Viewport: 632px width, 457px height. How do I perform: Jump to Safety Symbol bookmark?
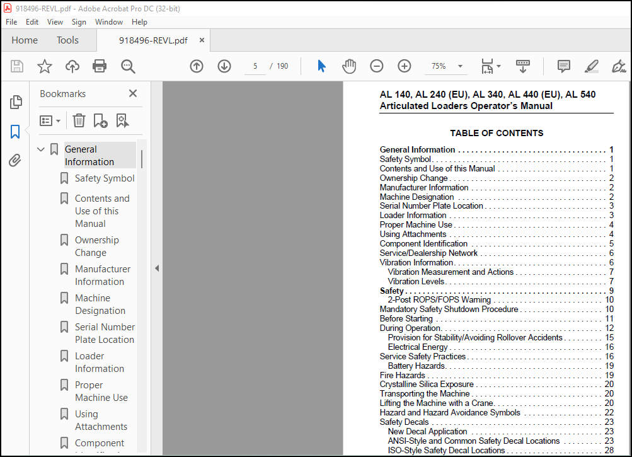point(105,178)
